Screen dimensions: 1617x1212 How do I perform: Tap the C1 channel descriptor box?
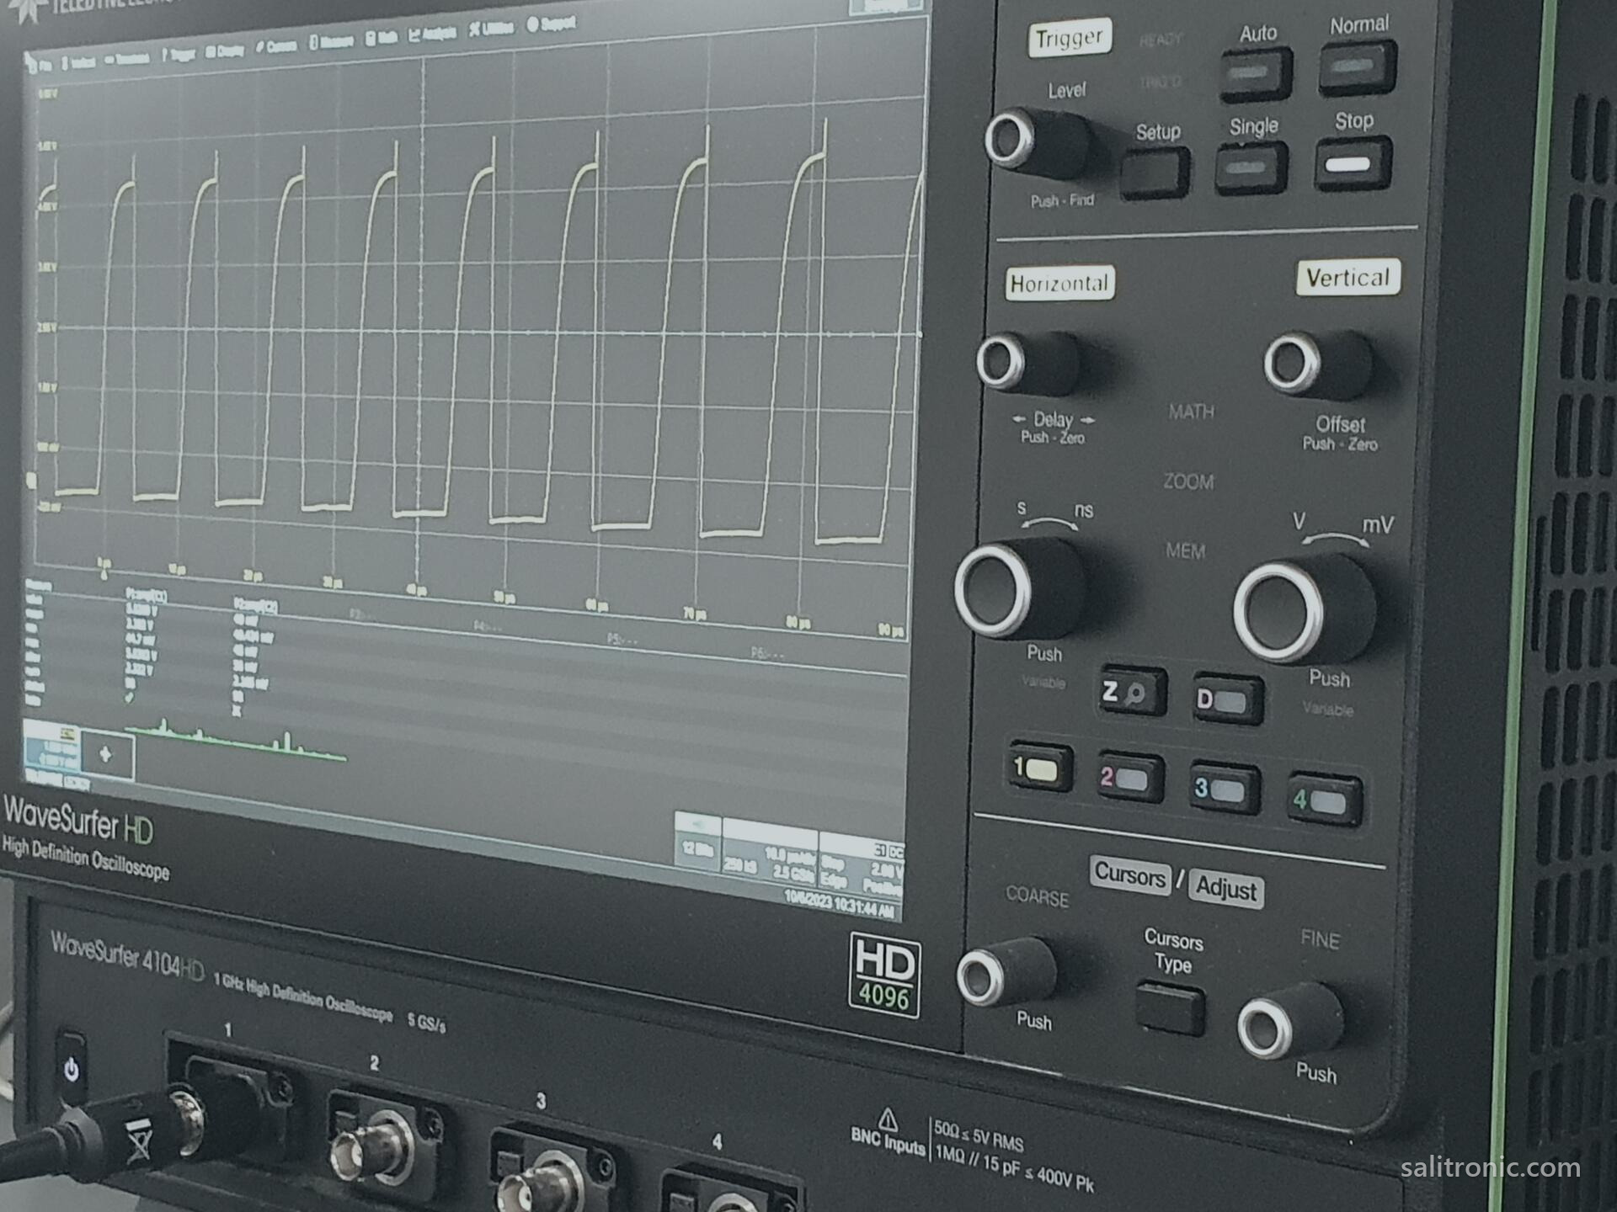[x=51, y=747]
